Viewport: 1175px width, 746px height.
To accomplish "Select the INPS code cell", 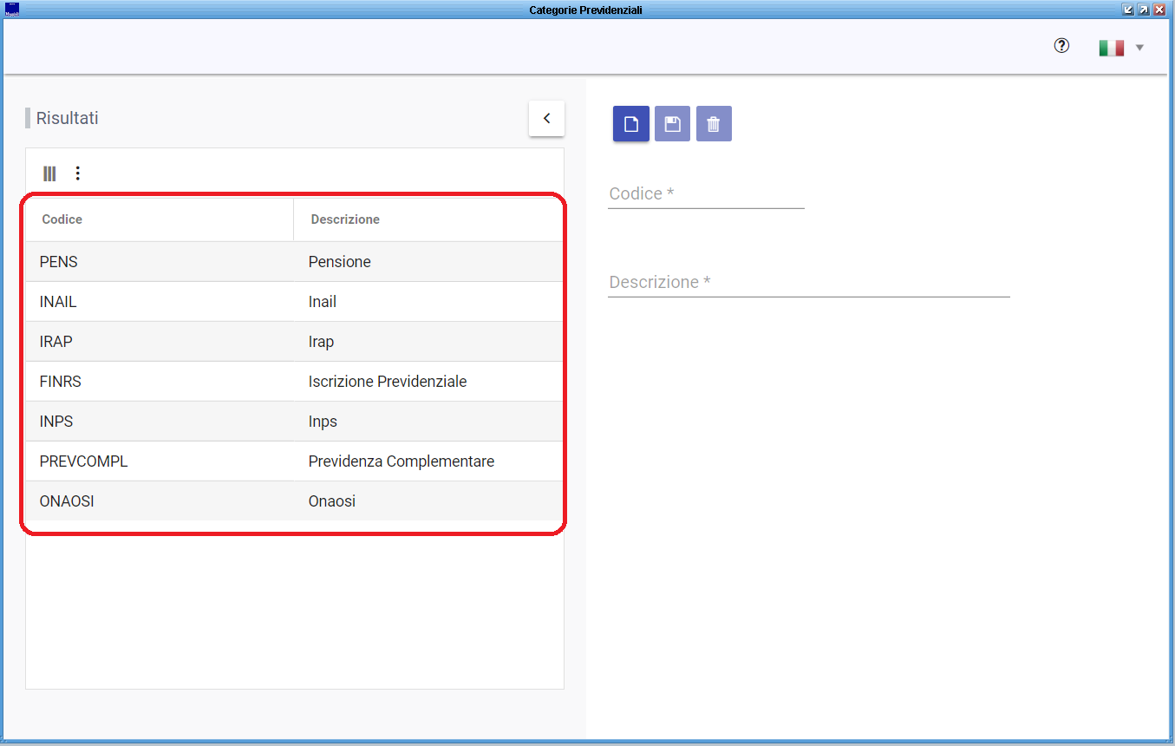I will [160, 422].
